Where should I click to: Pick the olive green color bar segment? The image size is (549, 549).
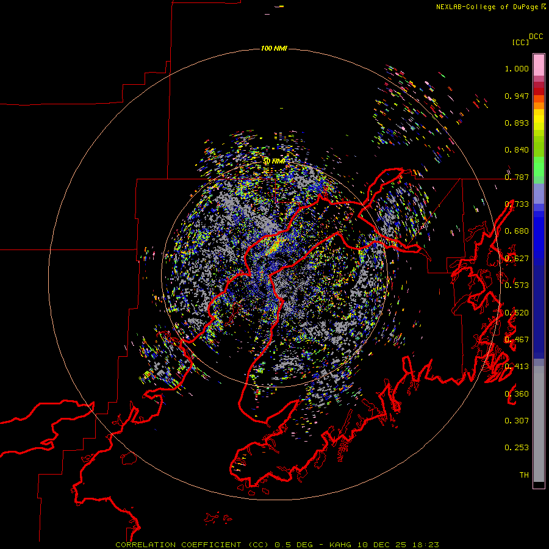tap(539, 146)
